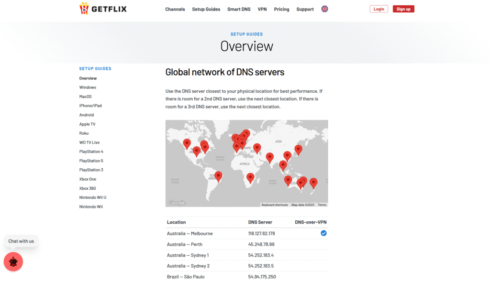This screenshot has height=281, width=490.
Task: Select the Apple TV setup guide
Action: (x=87, y=124)
